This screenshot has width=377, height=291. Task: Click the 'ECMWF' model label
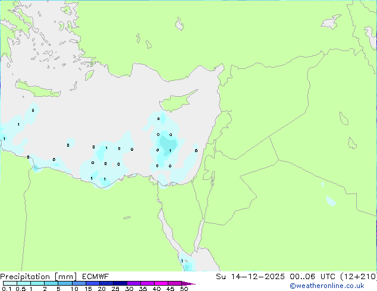[96, 277]
